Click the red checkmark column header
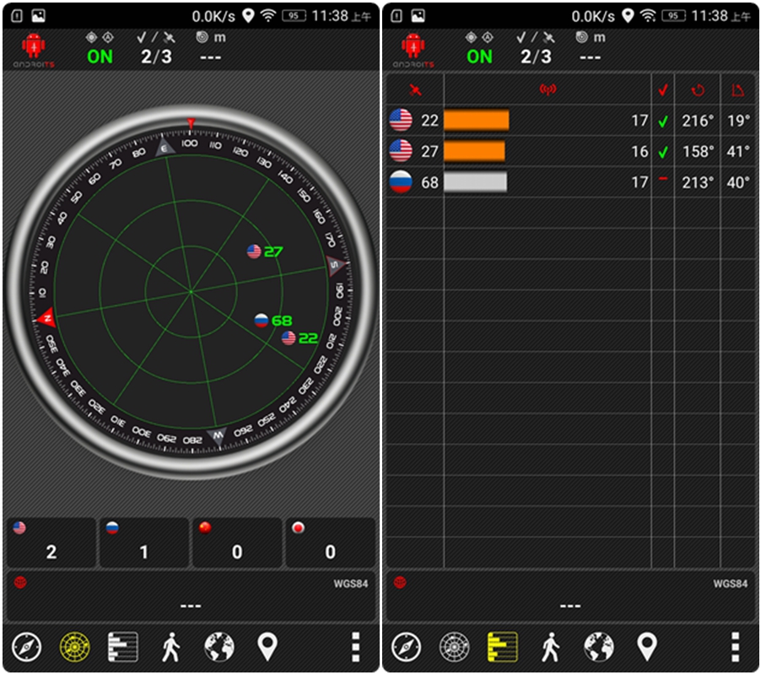Image resolution: width=761 pixels, height=675 pixels. [x=662, y=90]
